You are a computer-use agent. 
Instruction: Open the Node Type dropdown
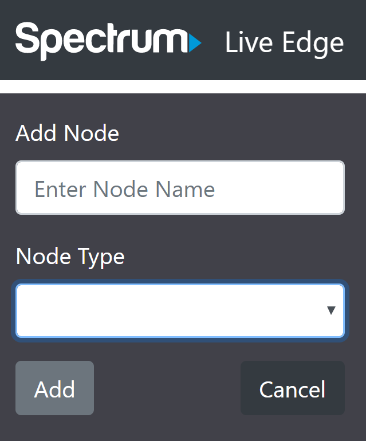tap(180, 310)
